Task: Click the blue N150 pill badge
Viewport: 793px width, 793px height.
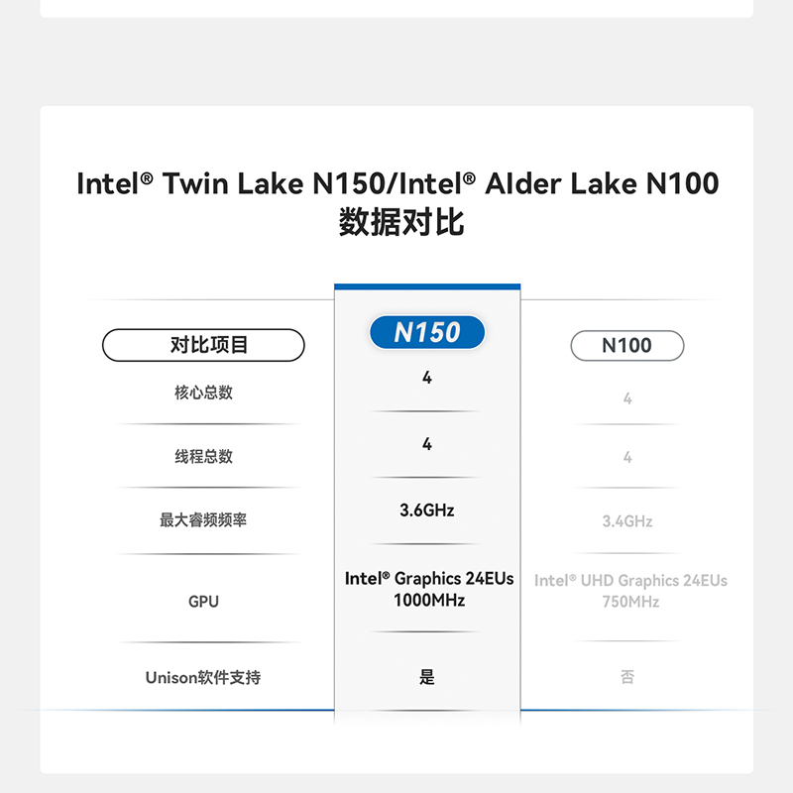Action: point(427,333)
